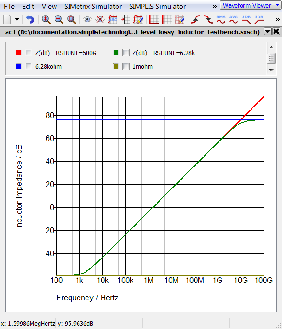Screen dimensions: 282x329
Task: Enable the 1mohm curve checkbox
Action: point(126,66)
